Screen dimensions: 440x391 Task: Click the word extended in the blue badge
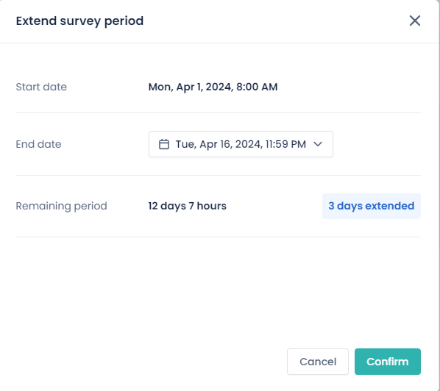390,206
